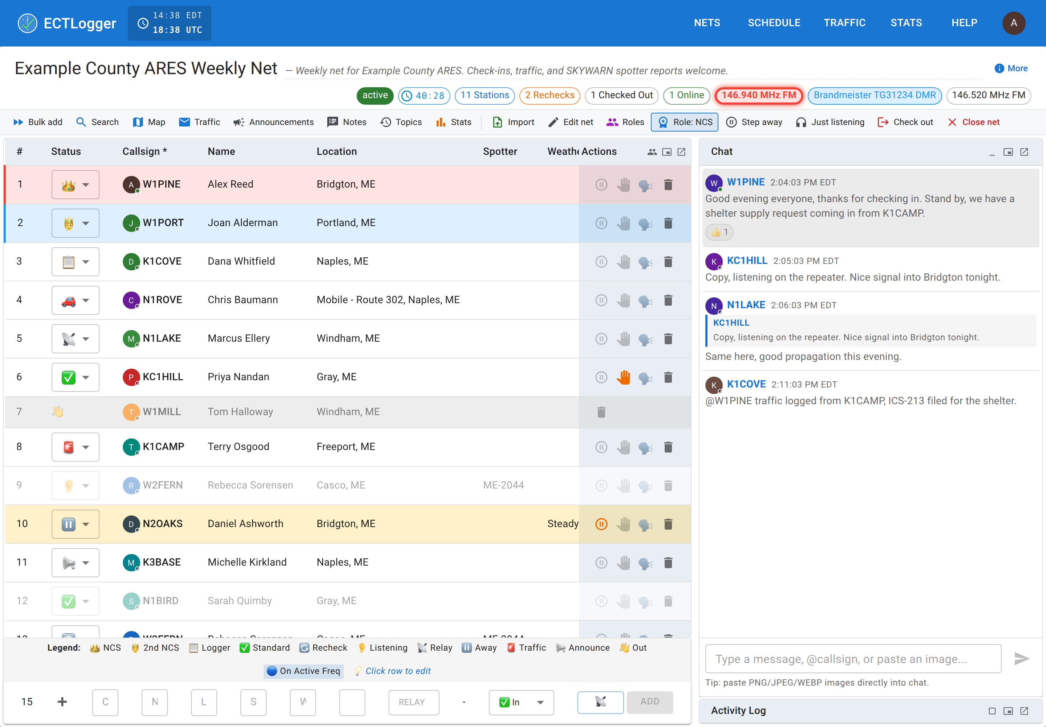
Task: Open SCHEDULE menu
Action: point(774,23)
